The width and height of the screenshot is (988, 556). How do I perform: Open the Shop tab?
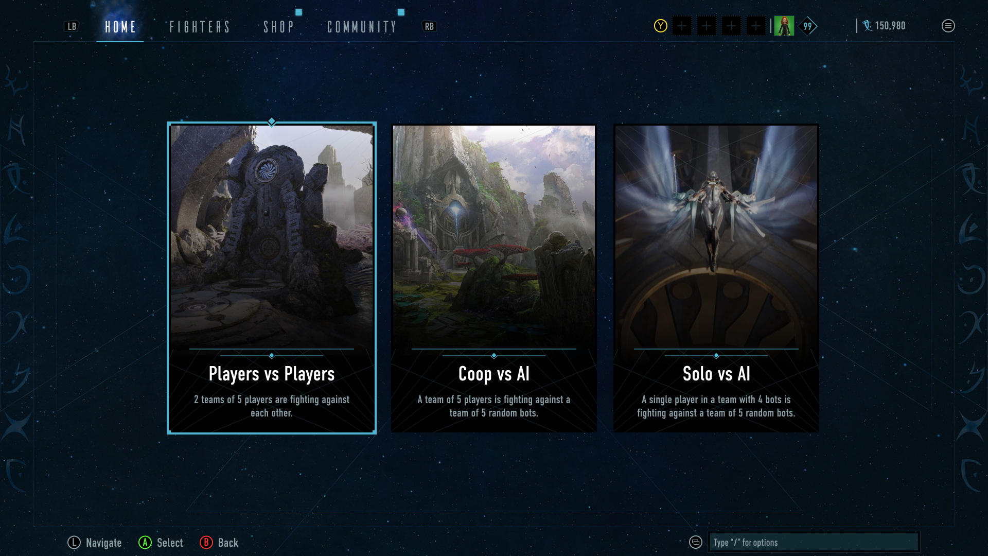pos(278,27)
